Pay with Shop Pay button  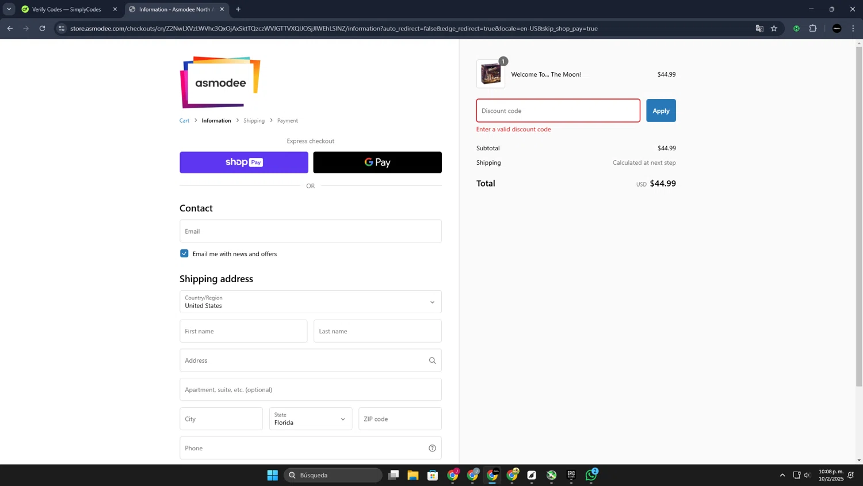[x=244, y=162]
